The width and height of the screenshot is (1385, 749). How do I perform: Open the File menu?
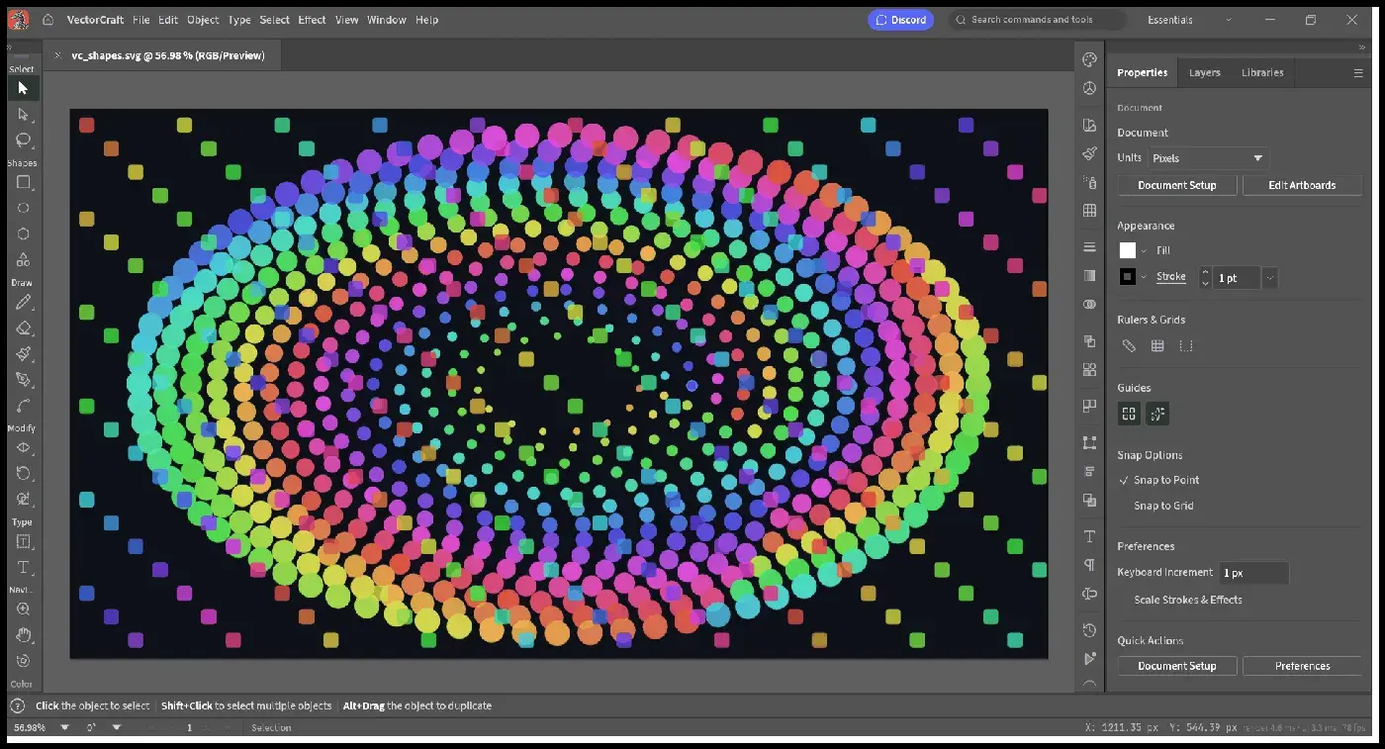[x=140, y=20]
